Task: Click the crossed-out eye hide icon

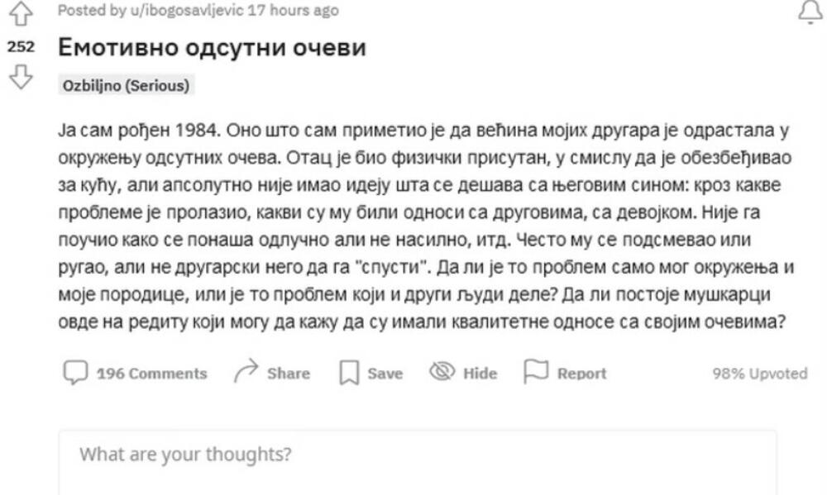Action: click(442, 373)
